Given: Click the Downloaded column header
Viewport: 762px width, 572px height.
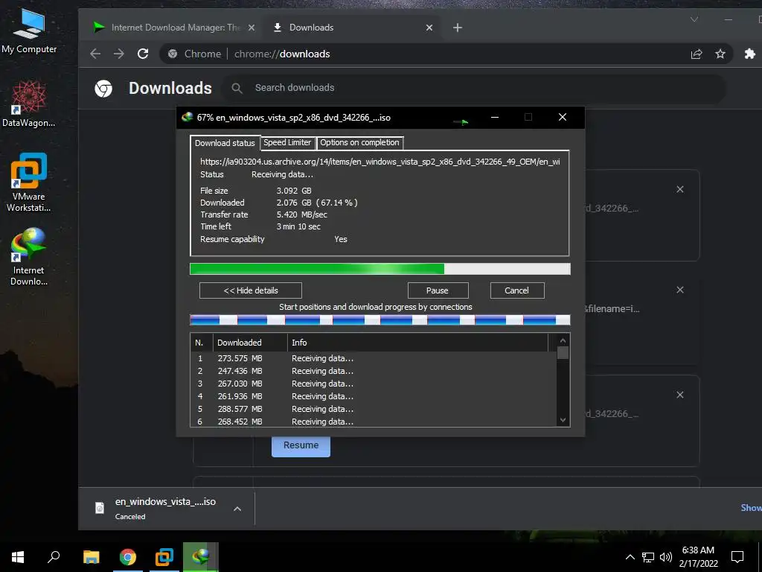Looking at the screenshot, I should click(250, 343).
